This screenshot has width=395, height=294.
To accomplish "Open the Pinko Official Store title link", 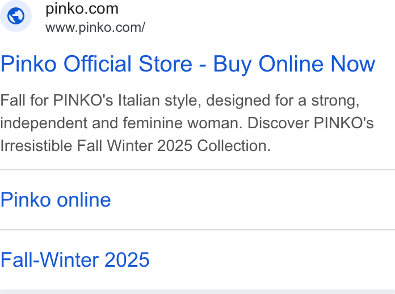I will click(188, 64).
